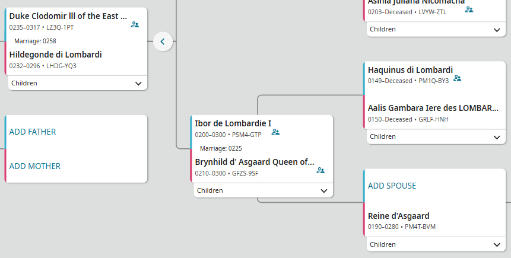Expand Children under Brynhild d'Asgaard card

pos(324,191)
